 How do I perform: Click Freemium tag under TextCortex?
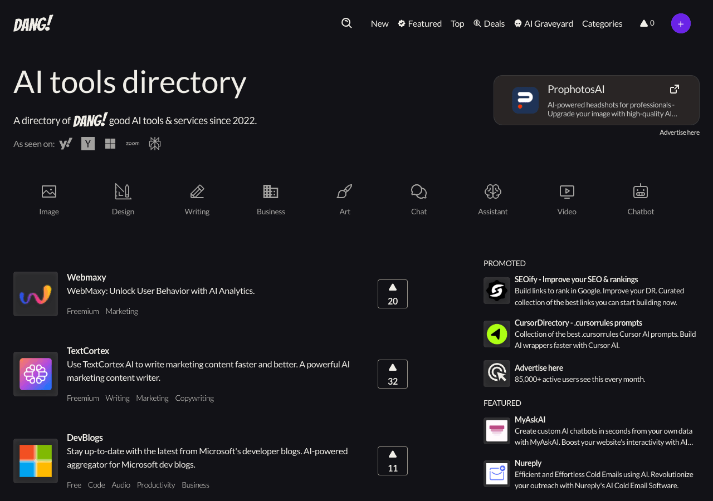point(83,398)
